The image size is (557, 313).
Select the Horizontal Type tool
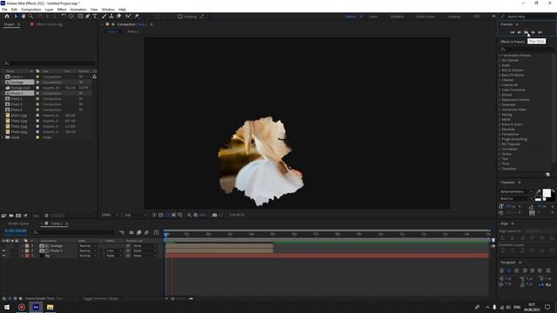point(95,17)
